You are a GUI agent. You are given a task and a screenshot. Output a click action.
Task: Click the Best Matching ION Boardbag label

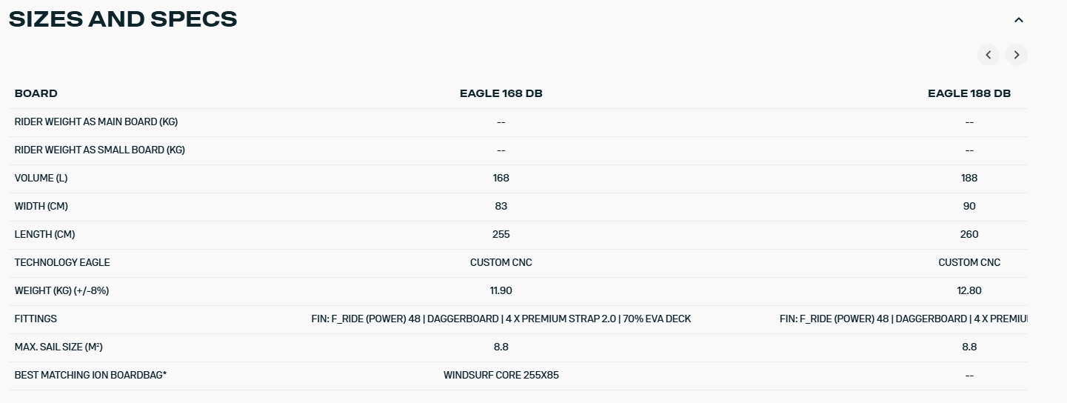(x=90, y=375)
